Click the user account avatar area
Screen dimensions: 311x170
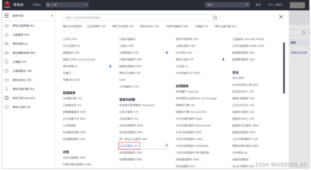click(297, 5)
